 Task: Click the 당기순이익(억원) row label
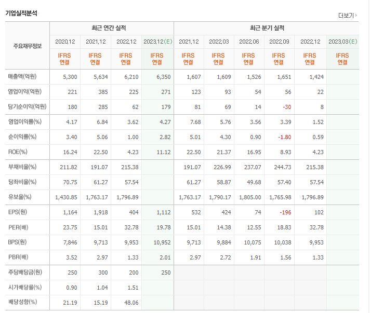(27, 107)
